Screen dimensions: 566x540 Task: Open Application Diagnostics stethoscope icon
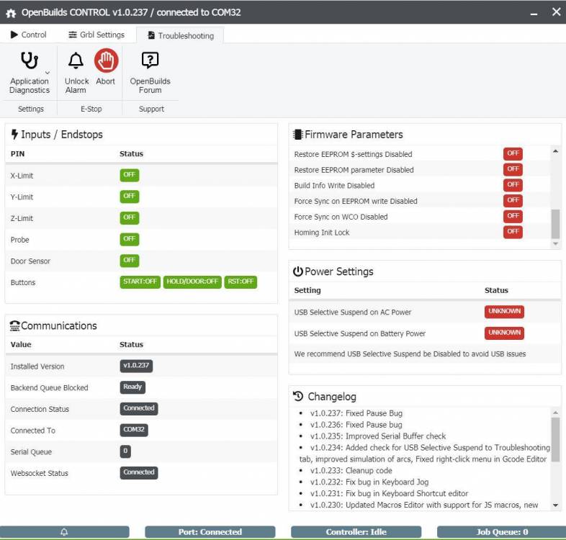30,60
